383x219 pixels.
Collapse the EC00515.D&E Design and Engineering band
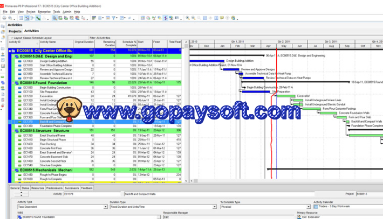click(x=13, y=56)
